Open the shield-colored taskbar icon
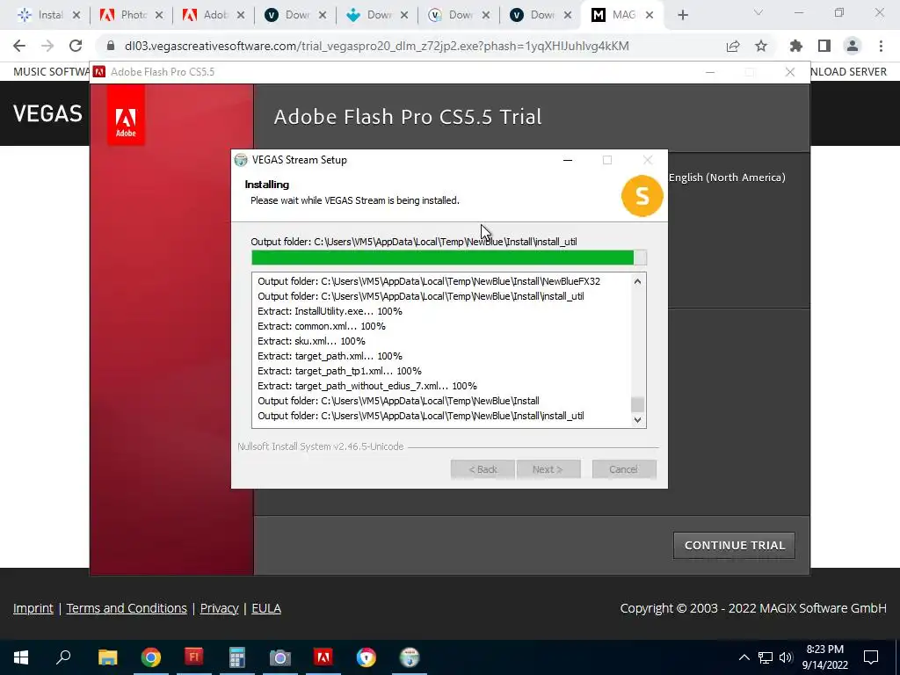Image resolution: width=900 pixels, height=675 pixels. click(x=367, y=657)
